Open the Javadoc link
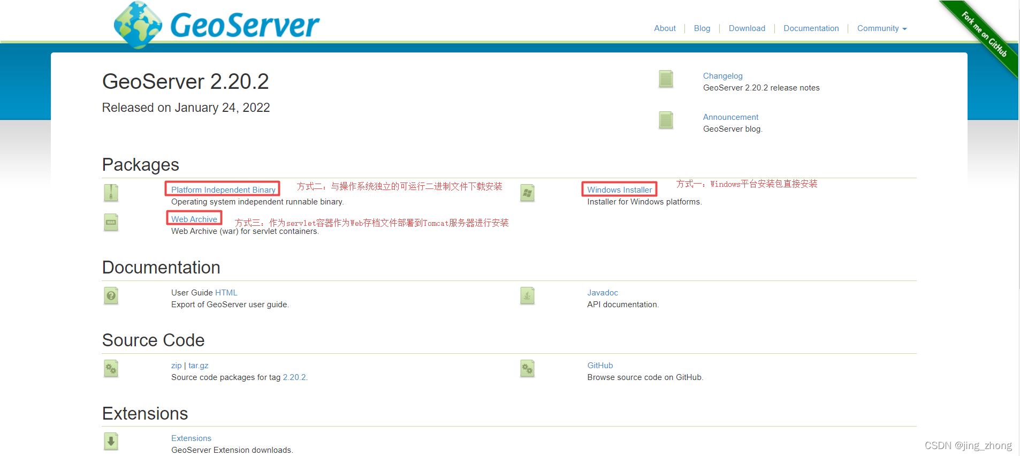 603,293
